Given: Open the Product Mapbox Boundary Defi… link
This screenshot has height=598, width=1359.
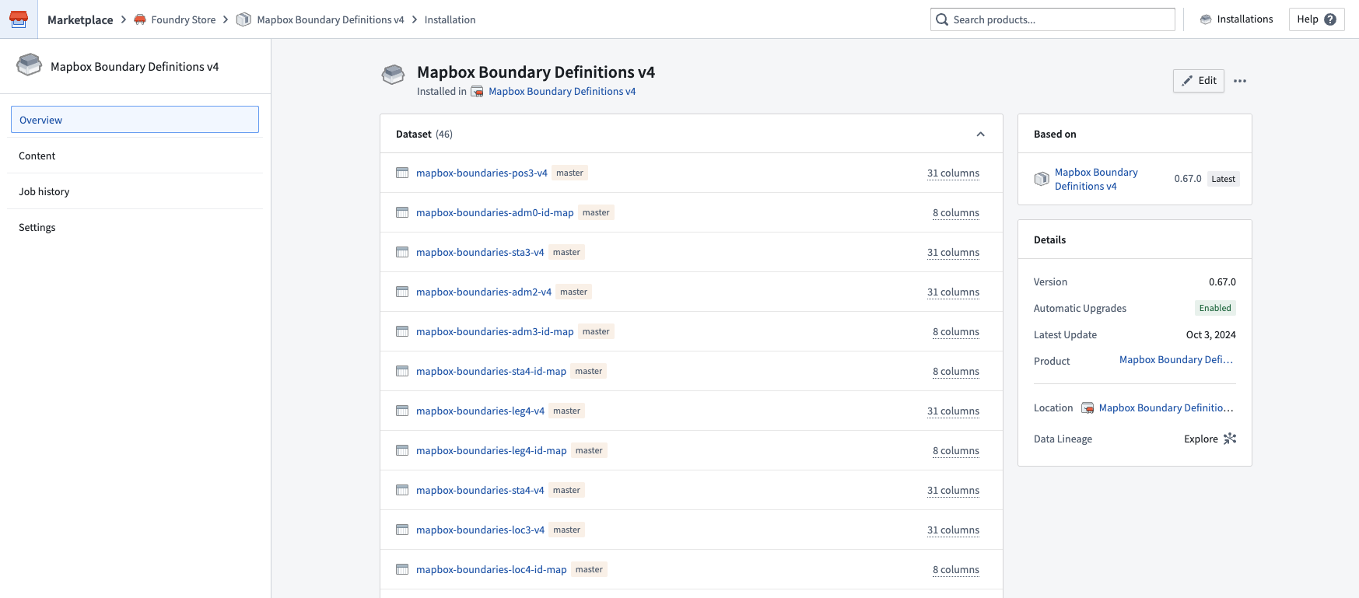Looking at the screenshot, I should coord(1176,360).
